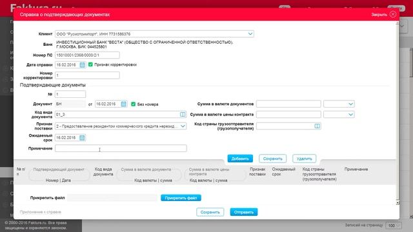The height and width of the screenshot is (232, 413).
Task: Focus the Сумма в валюте документов amount field
Action: [288, 104]
